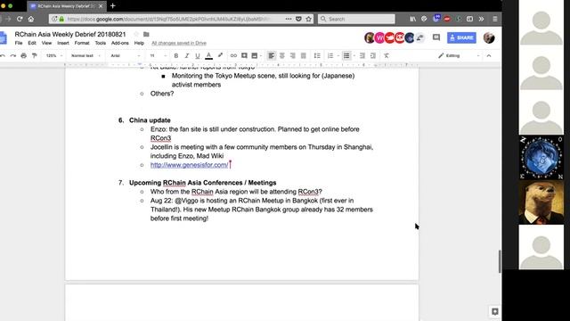Image resolution: width=570 pixels, height=321 pixels.
Task: Click the Move to folder icon
Action: [x=146, y=34]
